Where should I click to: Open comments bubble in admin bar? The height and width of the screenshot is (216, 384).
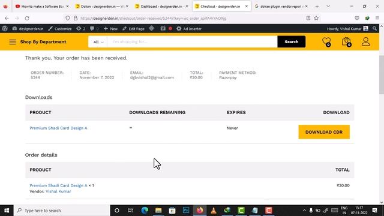(94, 29)
